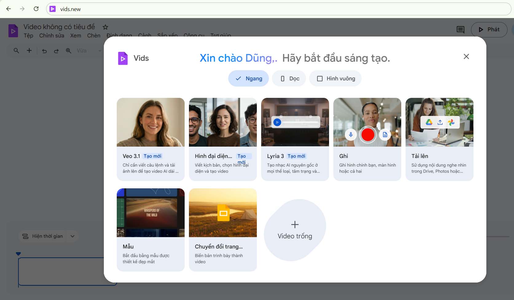Click the undo arrow in toolbar
514x300 pixels.
point(44,51)
